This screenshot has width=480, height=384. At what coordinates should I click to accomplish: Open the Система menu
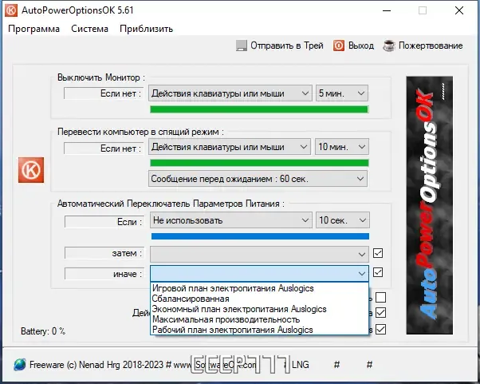[89, 29]
